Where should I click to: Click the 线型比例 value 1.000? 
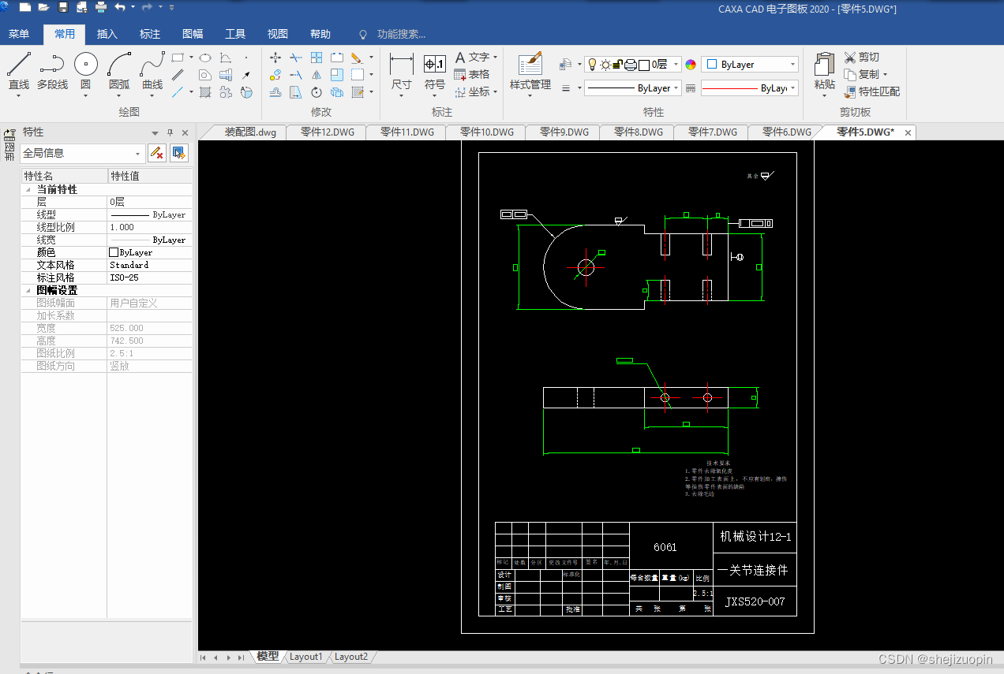pyautogui.click(x=149, y=227)
